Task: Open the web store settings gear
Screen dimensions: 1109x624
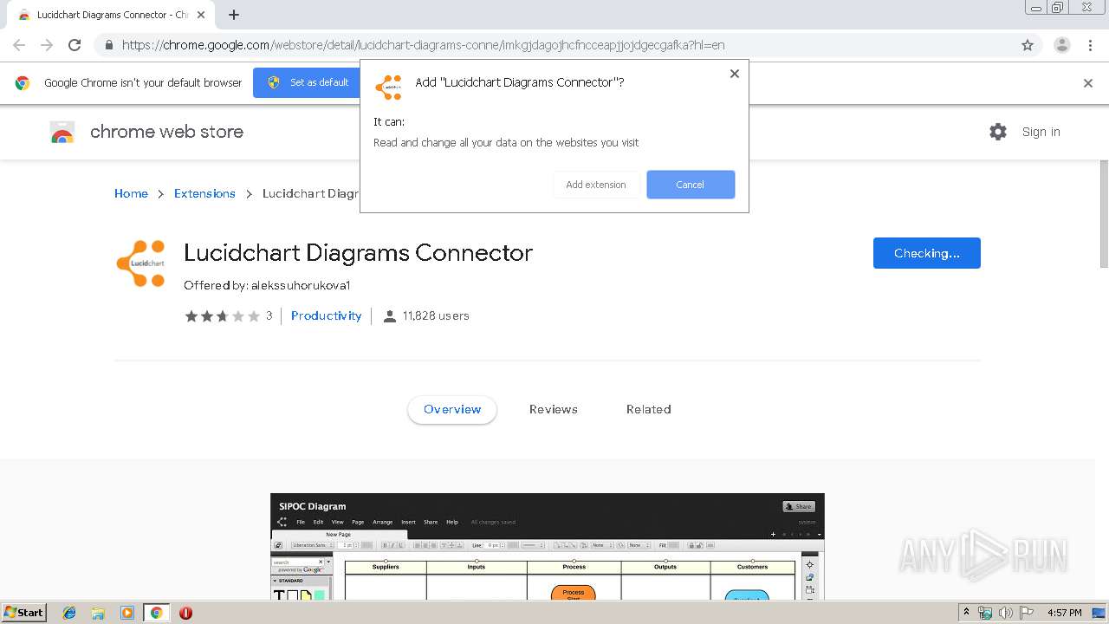Action: 998,132
